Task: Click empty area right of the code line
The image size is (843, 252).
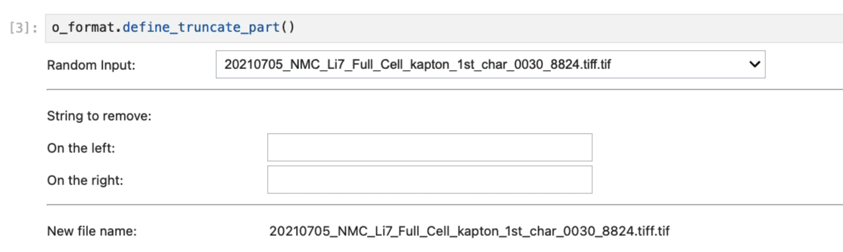Action: (571, 28)
